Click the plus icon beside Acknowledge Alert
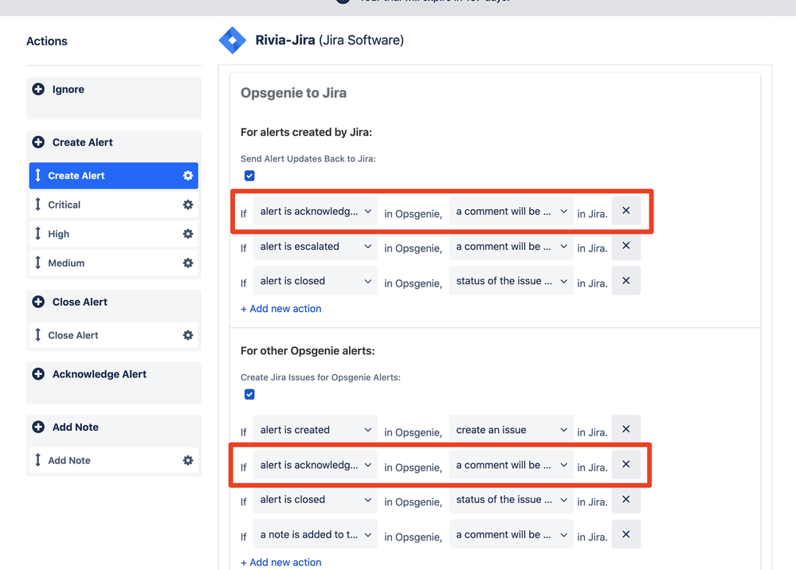Viewport: 796px width, 570px height. 38,373
